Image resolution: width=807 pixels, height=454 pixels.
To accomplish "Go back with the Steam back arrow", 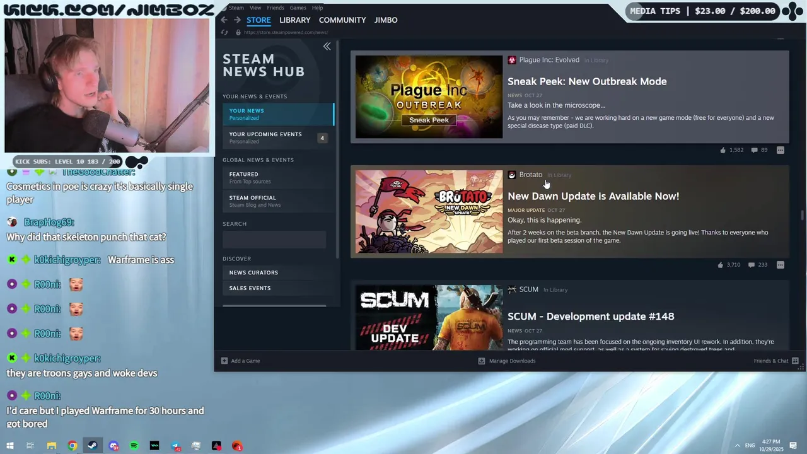I will pos(224,20).
